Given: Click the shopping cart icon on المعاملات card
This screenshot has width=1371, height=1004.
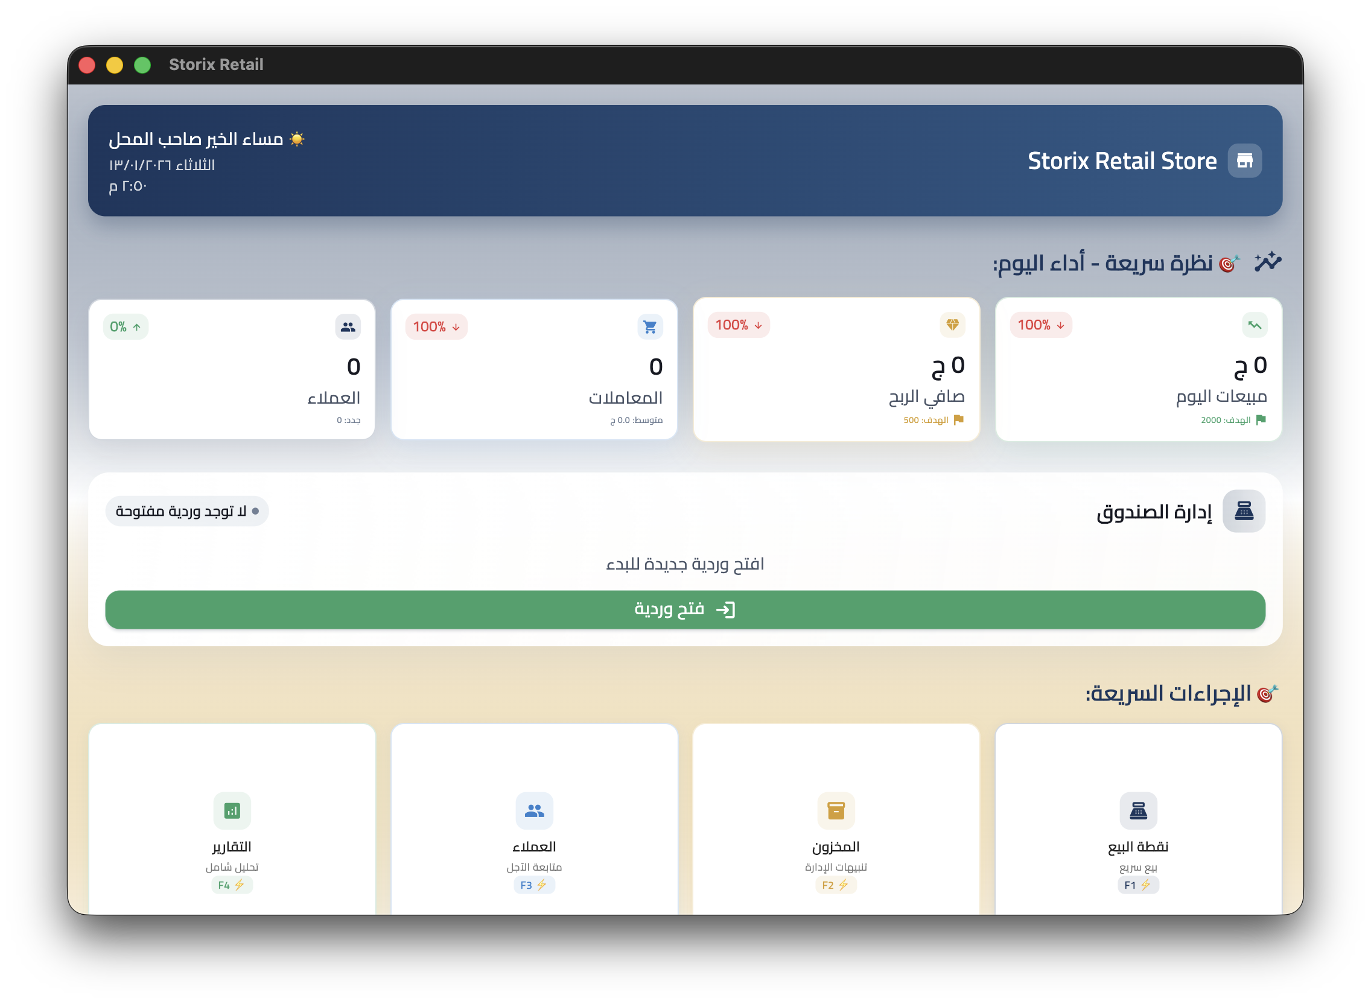Looking at the screenshot, I should (x=649, y=326).
